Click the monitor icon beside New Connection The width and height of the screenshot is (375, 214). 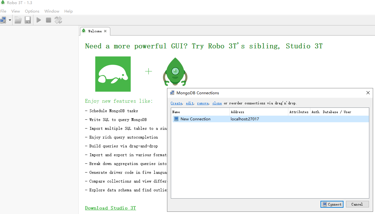[x=176, y=119]
